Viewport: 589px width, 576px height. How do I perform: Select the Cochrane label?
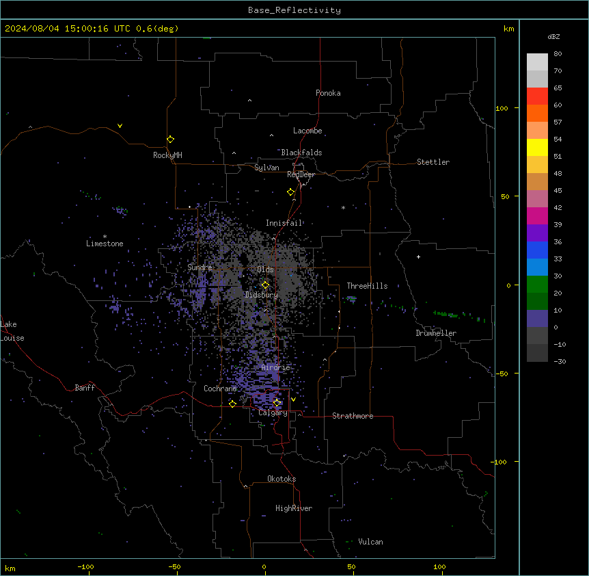pyautogui.click(x=220, y=389)
